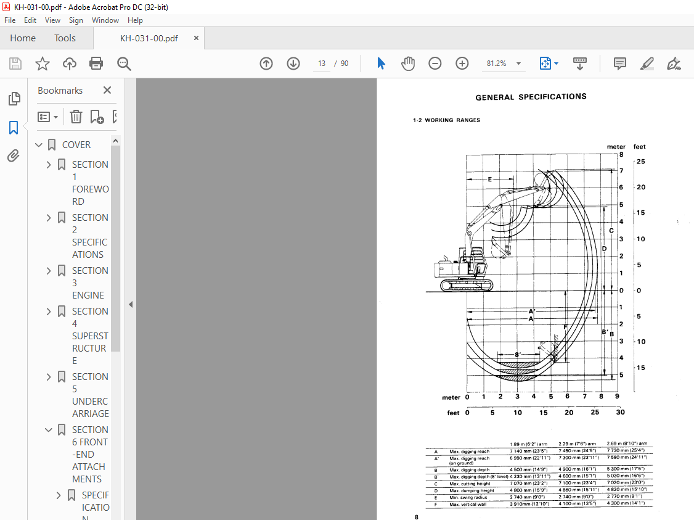
Task: Click the upload to cloud icon
Action: (70, 64)
